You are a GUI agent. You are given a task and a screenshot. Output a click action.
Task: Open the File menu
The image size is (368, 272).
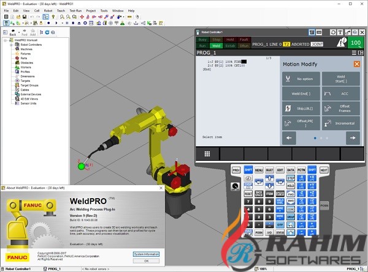point(6,11)
